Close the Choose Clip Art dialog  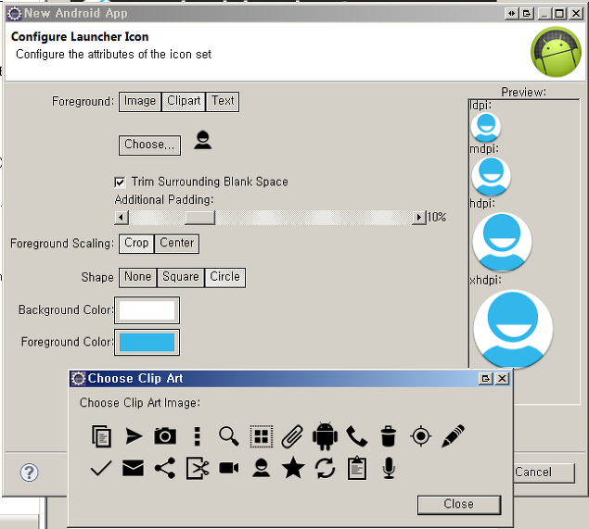coord(459,505)
